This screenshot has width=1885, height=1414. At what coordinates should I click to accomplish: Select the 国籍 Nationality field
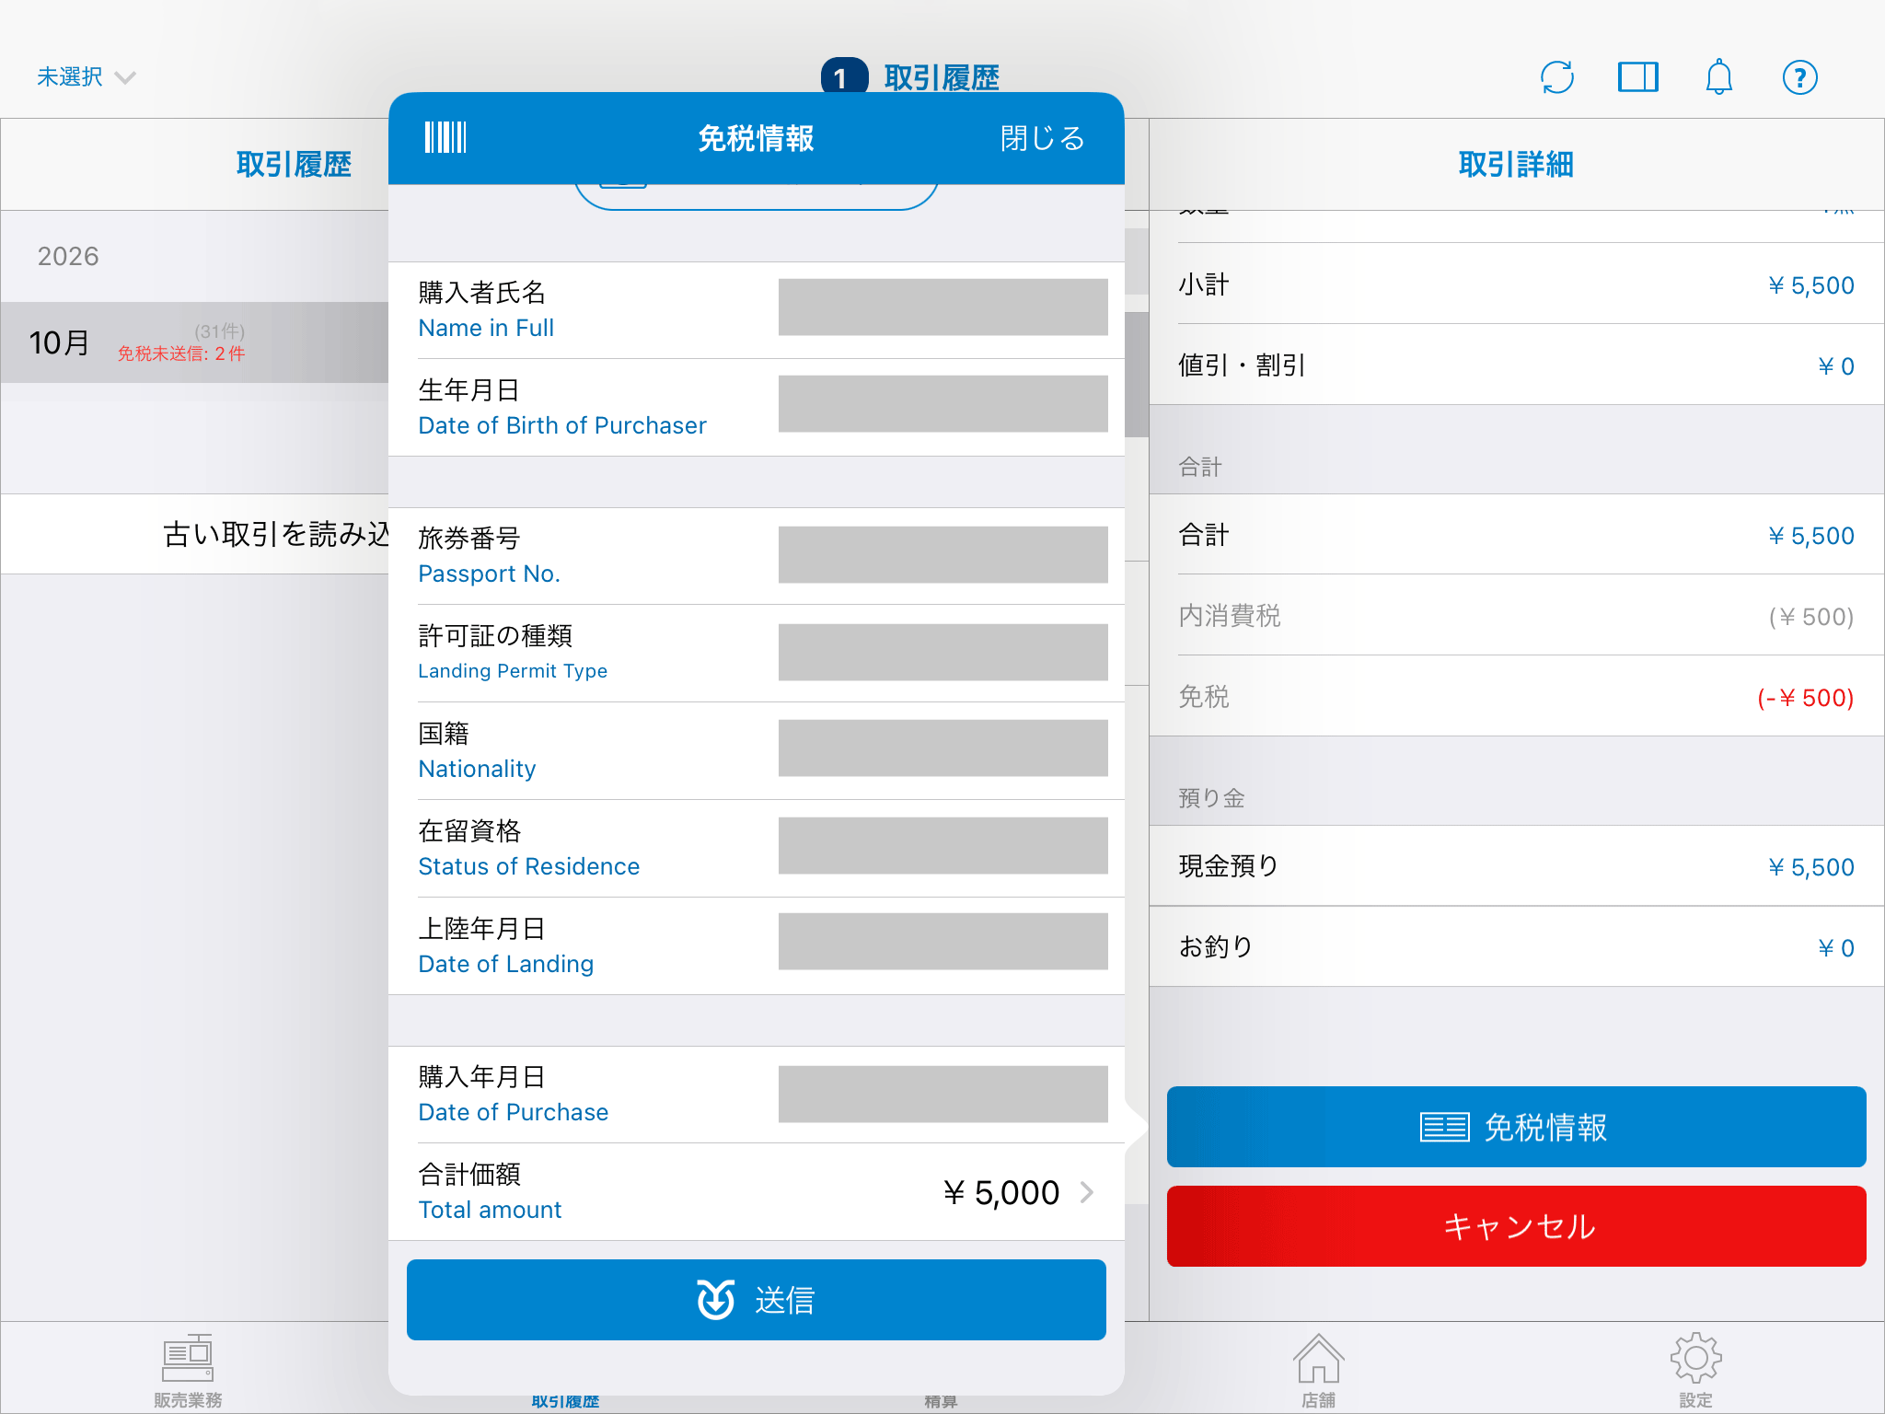click(x=942, y=748)
